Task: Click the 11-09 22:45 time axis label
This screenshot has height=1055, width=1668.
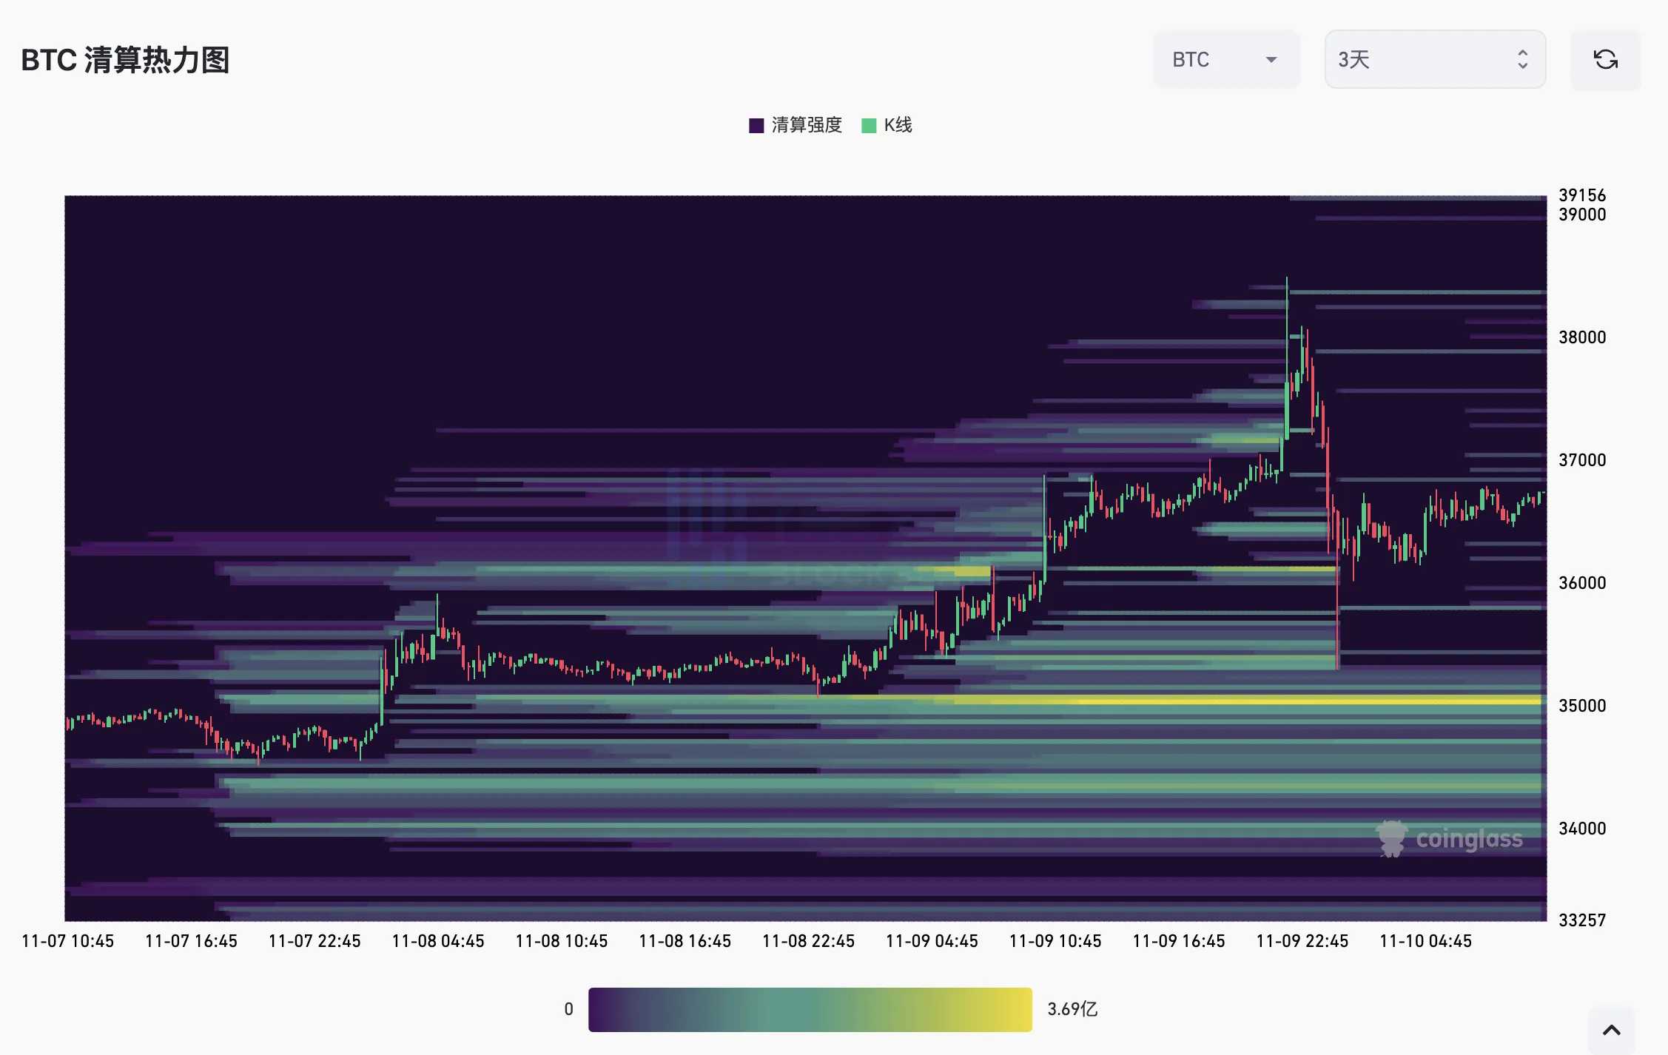Action: pyautogui.click(x=1302, y=941)
